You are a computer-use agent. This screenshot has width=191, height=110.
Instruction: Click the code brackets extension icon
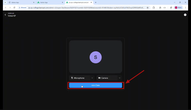164,8
